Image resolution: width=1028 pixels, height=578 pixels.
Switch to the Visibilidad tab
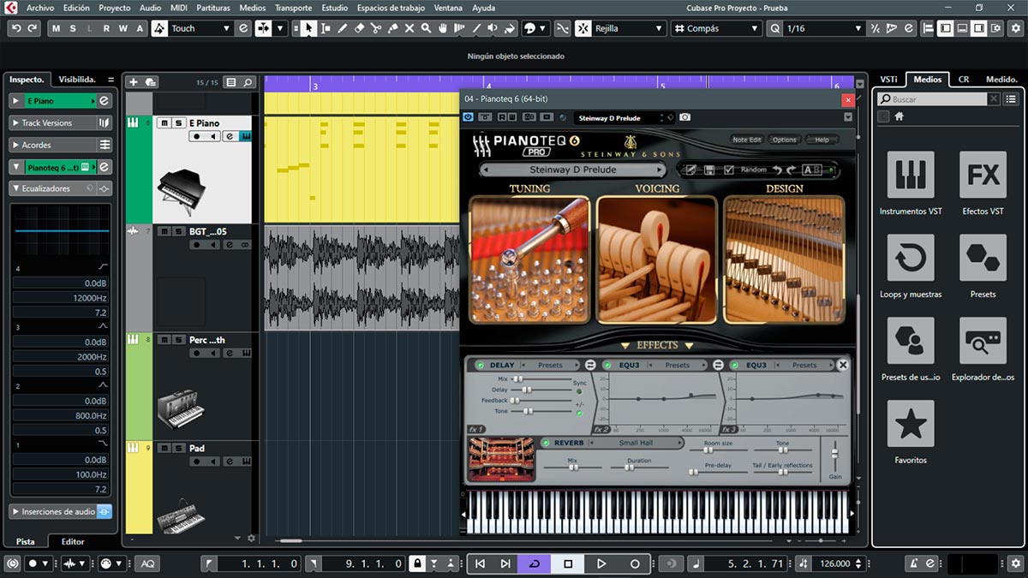point(77,79)
